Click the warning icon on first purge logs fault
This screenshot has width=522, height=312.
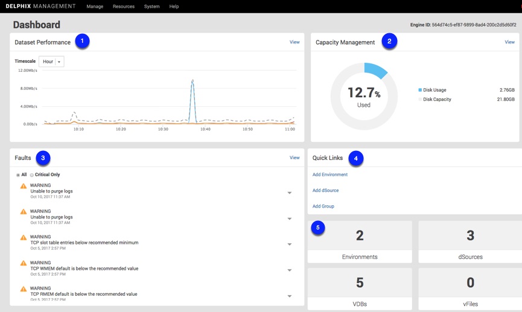pos(24,186)
